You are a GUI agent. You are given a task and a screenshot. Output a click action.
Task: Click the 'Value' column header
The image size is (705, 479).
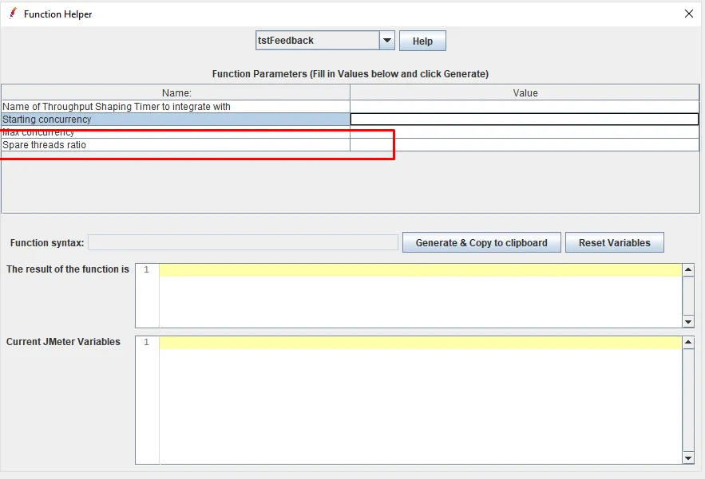525,92
